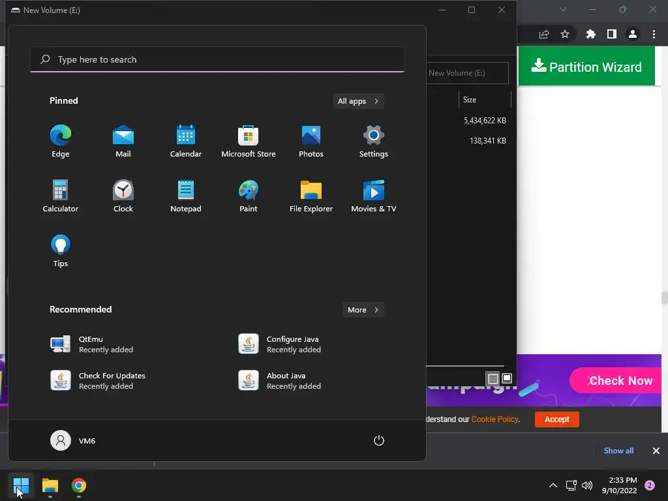Viewport: 668px width, 501px height.
Task: Open the Tips app
Action: [61, 251]
